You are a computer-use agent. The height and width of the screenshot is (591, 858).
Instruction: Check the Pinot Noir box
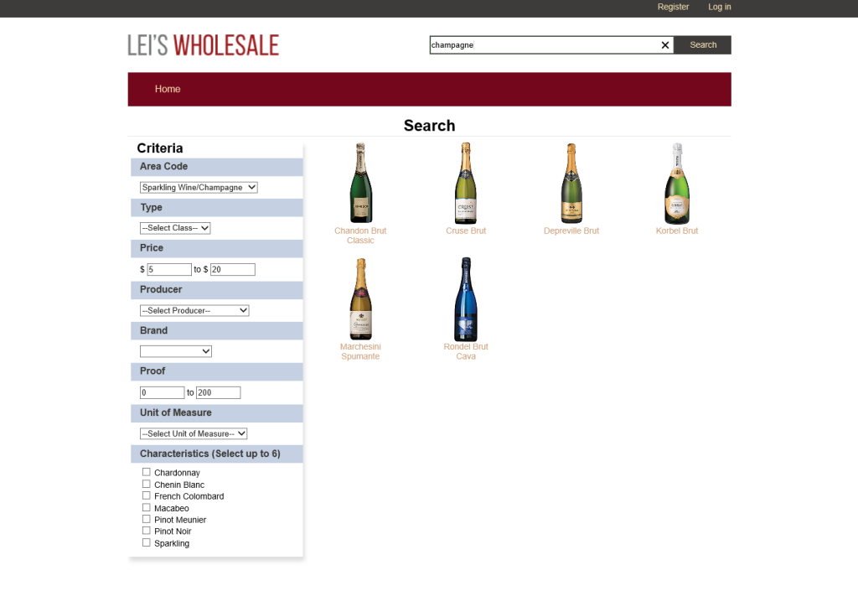pyautogui.click(x=147, y=531)
